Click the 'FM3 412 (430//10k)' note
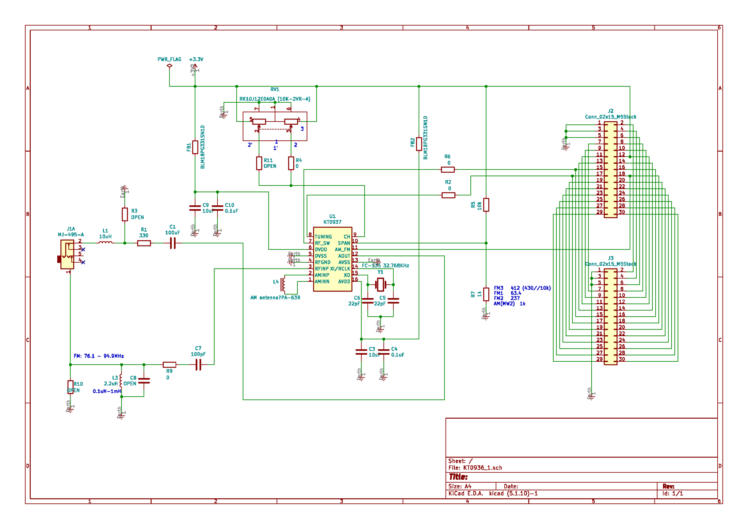The image size is (748, 529). tap(522, 288)
